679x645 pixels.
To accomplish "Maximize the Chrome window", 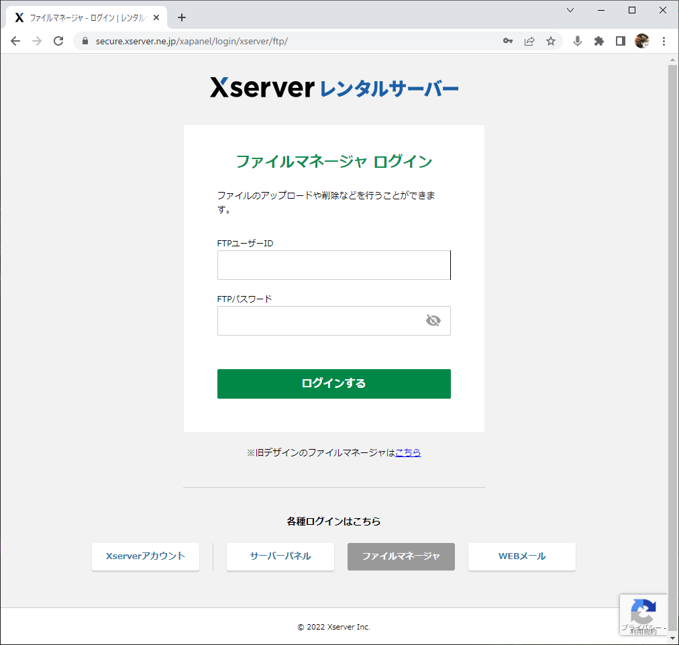I will pos(632,10).
